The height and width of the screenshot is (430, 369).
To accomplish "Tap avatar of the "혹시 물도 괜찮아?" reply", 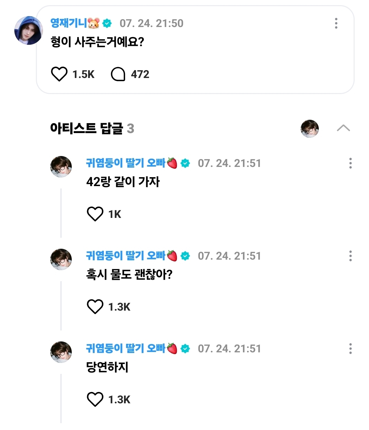I will pyautogui.click(x=61, y=260).
